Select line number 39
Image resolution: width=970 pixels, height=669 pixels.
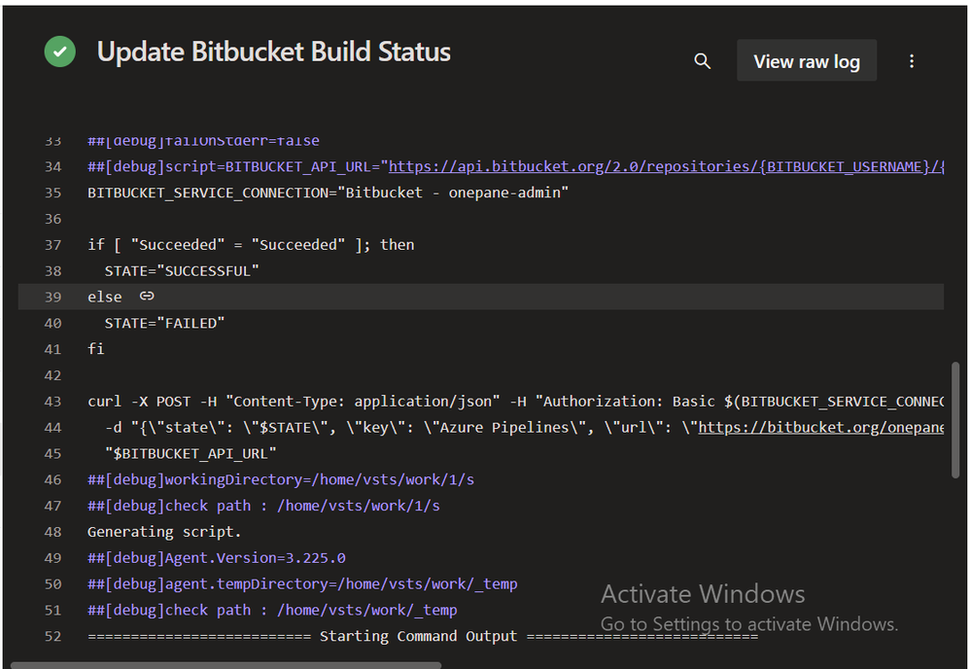coord(53,297)
